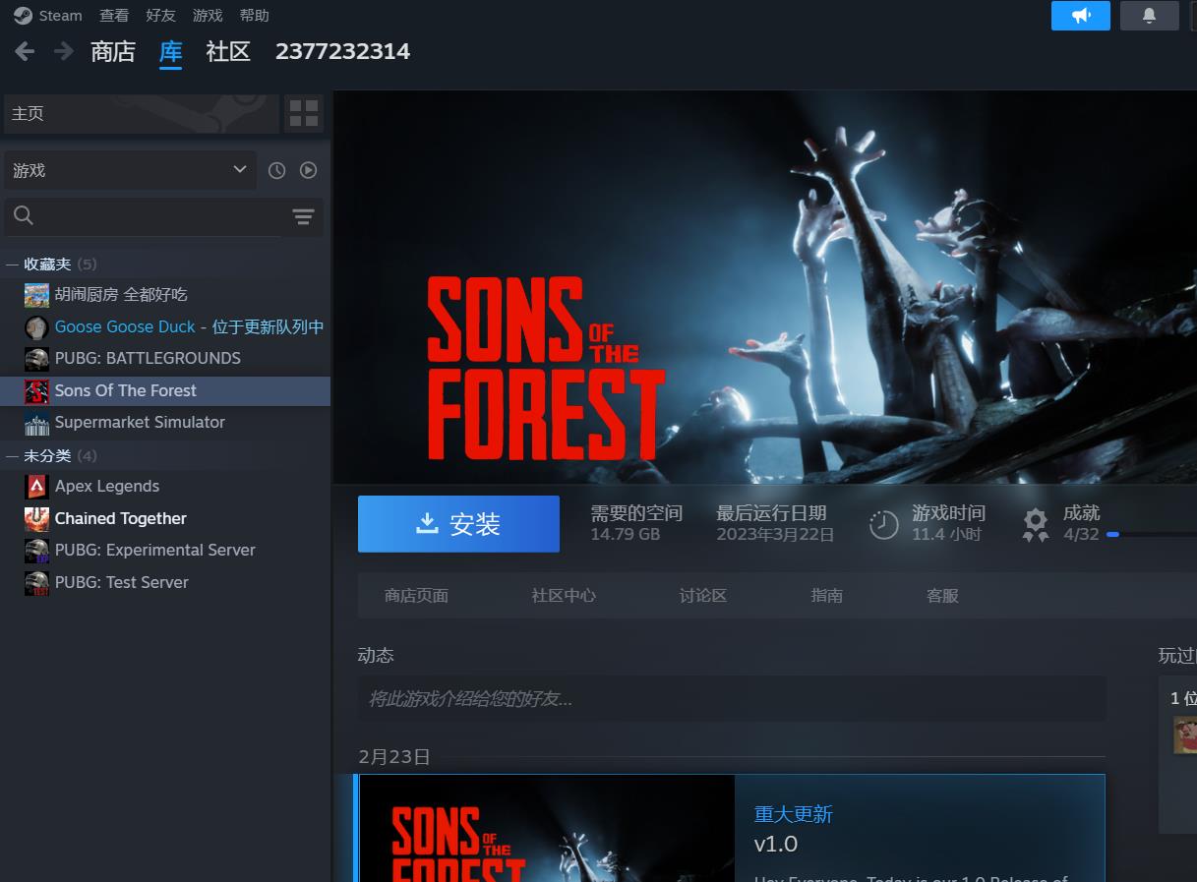1197x882 pixels.
Task: Switch to the 商店 tab
Action: coord(113,52)
